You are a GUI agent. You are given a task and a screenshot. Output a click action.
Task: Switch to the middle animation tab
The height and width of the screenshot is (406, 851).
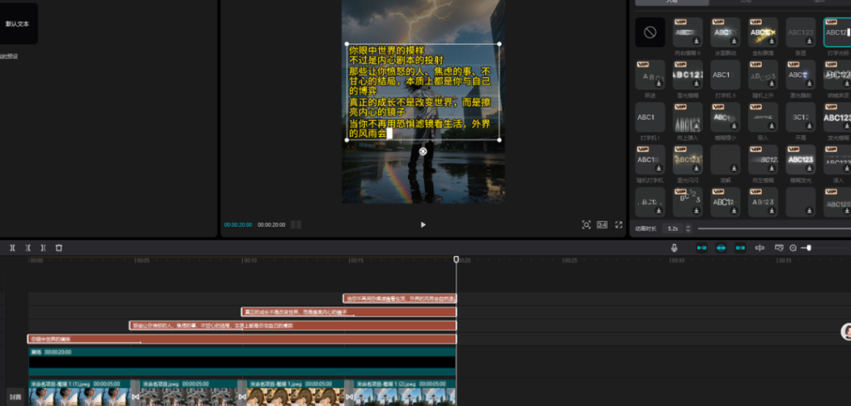[746, 2]
